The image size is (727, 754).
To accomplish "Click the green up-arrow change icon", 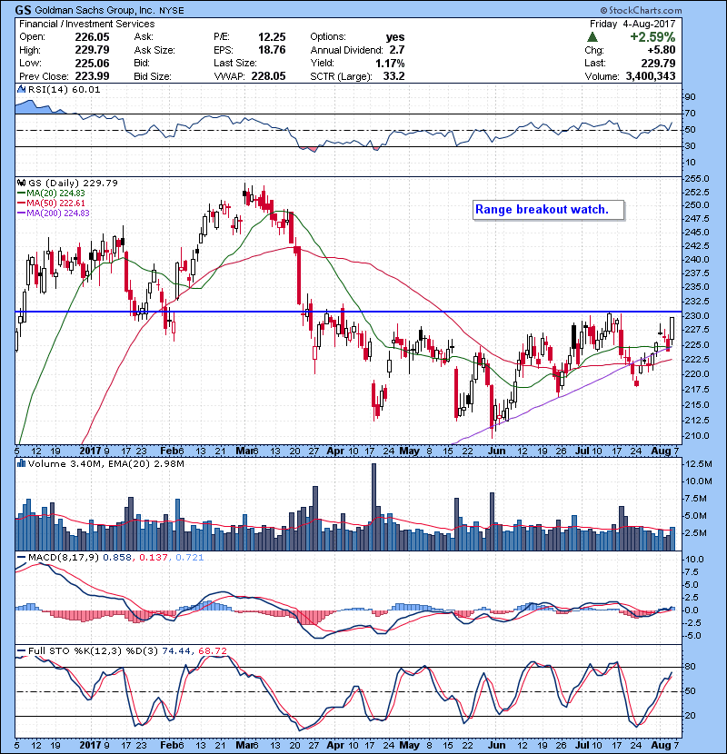I will pos(593,36).
